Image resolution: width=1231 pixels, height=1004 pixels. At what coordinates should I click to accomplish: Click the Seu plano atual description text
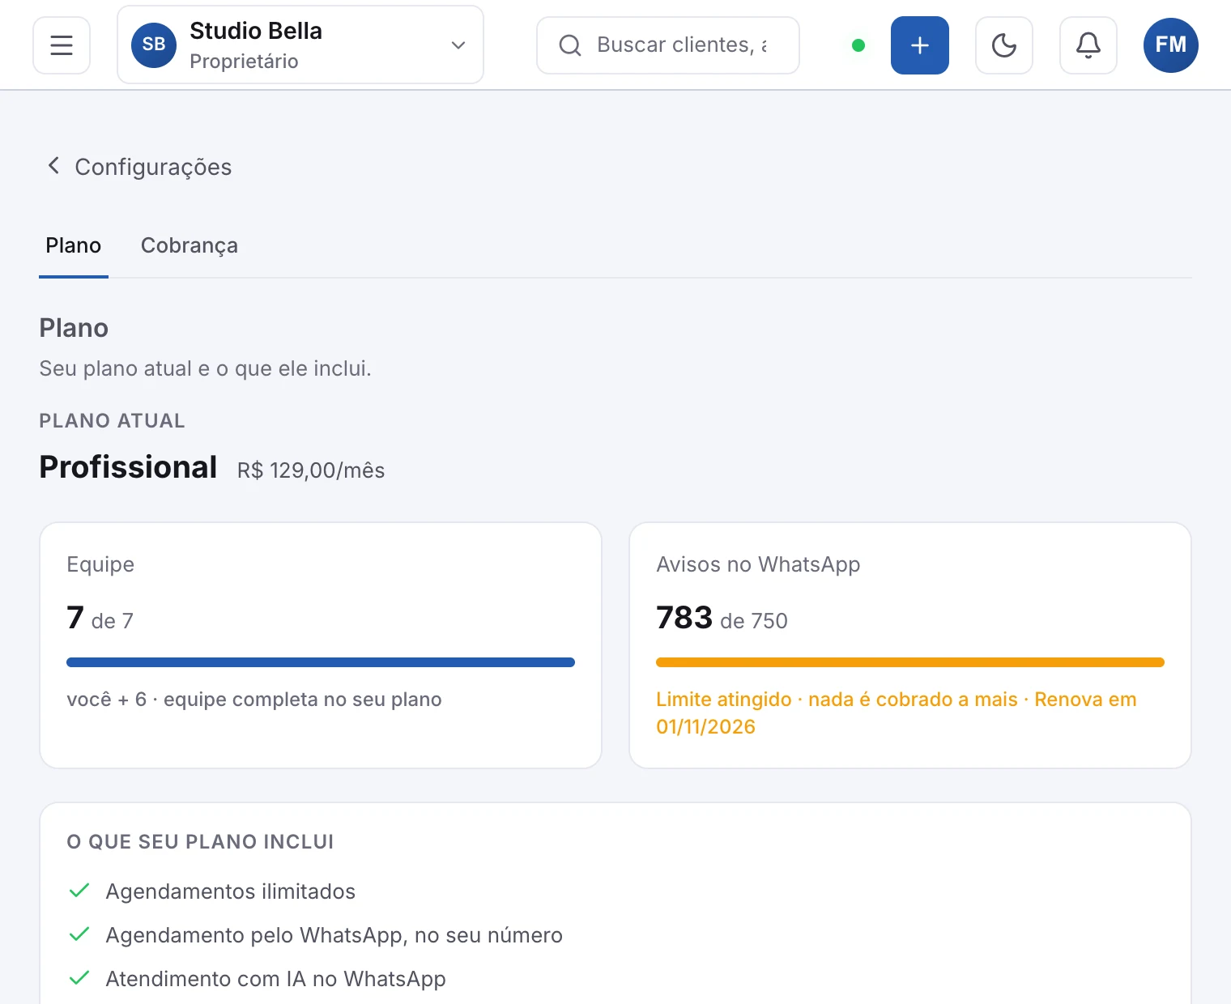tap(206, 368)
